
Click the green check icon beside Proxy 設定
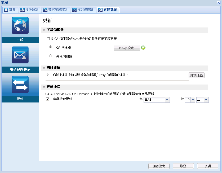pos(143,48)
